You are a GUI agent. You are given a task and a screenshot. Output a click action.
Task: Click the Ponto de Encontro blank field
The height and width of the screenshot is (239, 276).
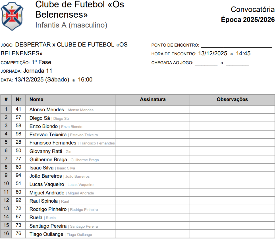tap(236, 45)
